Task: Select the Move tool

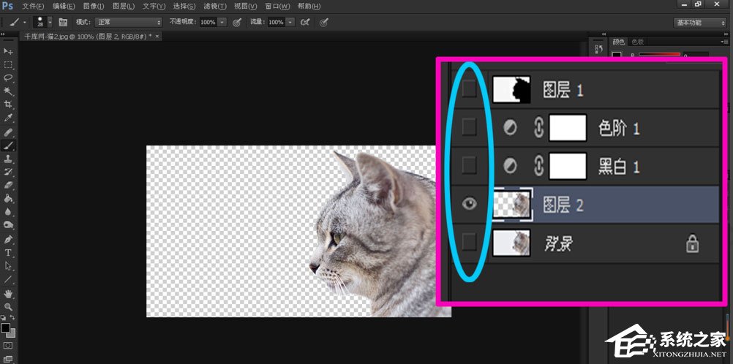Action: click(8, 51)
